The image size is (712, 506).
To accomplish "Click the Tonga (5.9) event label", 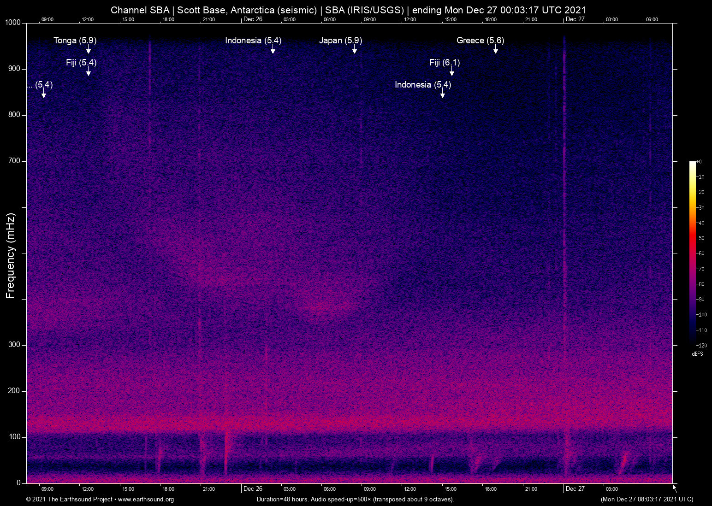I will pyautogui.click(x=75, y=41).
